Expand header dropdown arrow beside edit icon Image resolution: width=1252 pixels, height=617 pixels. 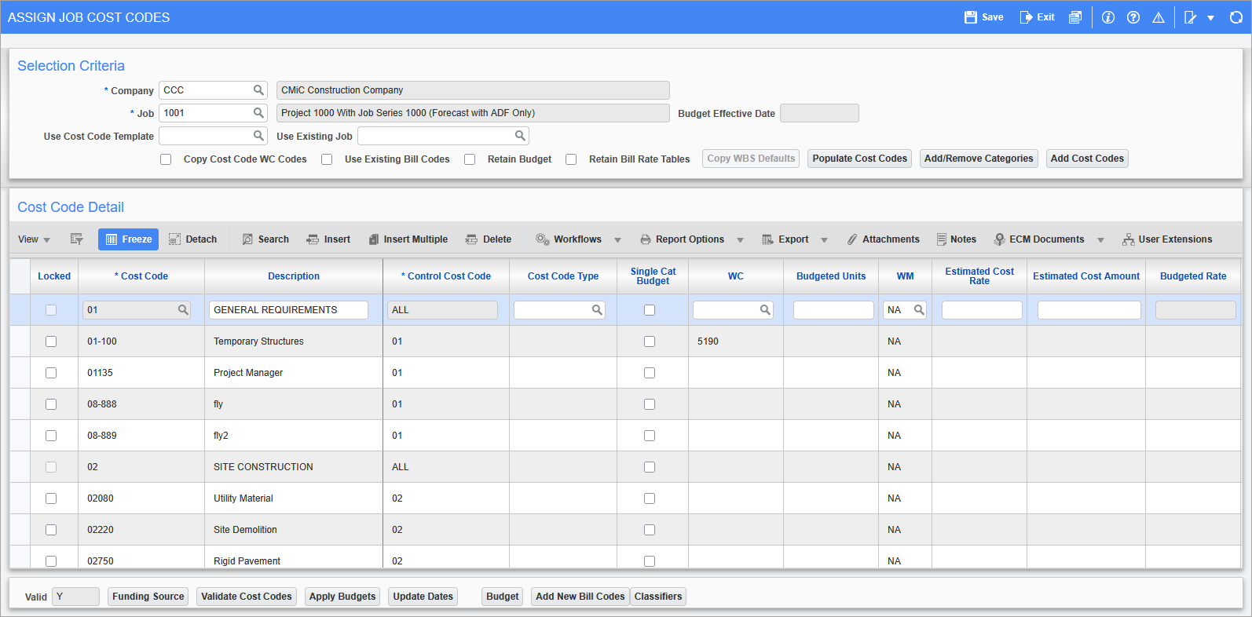1211,18
